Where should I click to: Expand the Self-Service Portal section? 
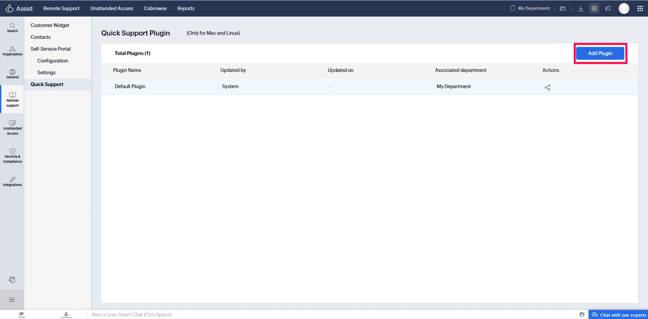[x=51, y=49]
